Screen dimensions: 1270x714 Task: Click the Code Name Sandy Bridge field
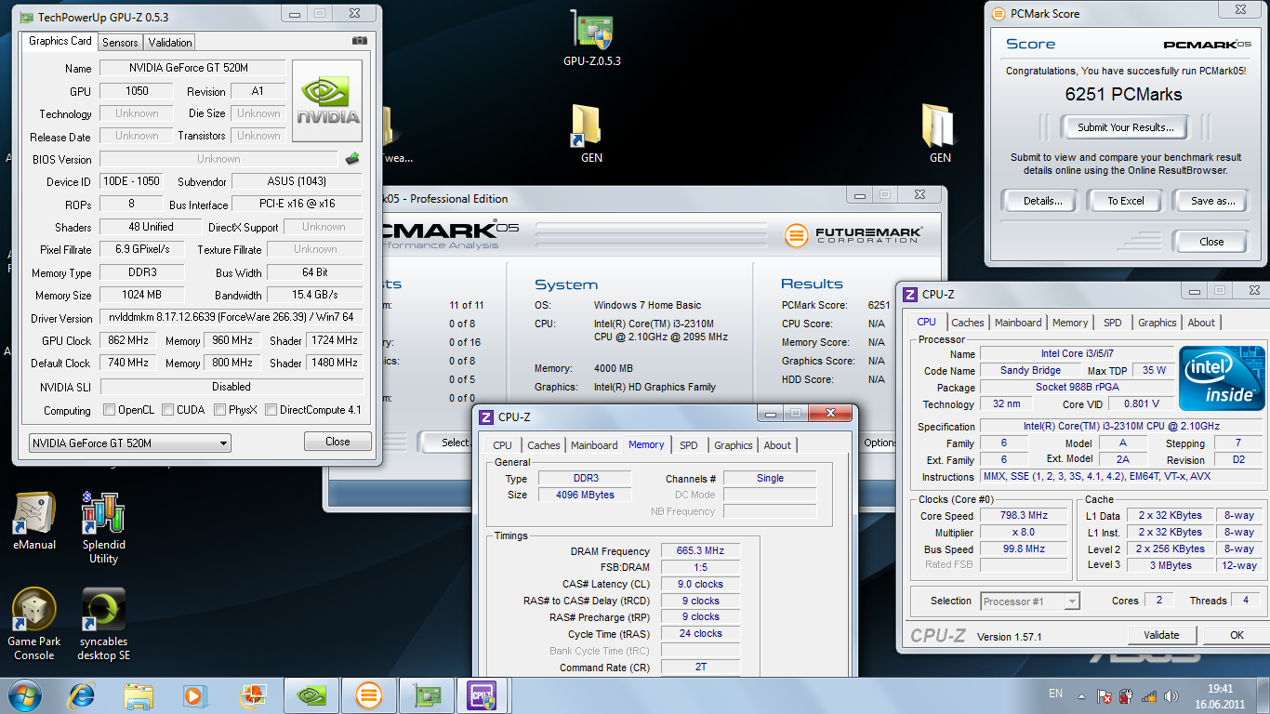coord(1031,370)
